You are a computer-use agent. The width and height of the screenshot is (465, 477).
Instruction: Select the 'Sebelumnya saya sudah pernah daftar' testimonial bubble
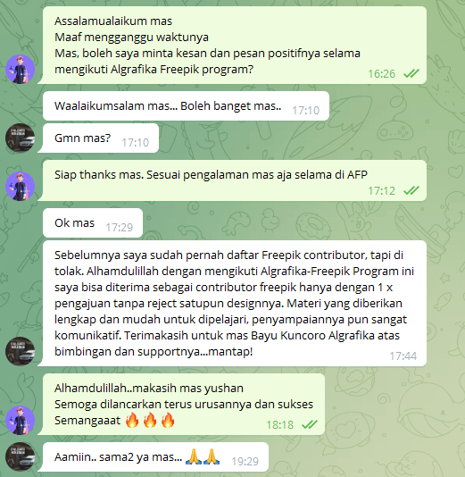[x=235, y=304]
